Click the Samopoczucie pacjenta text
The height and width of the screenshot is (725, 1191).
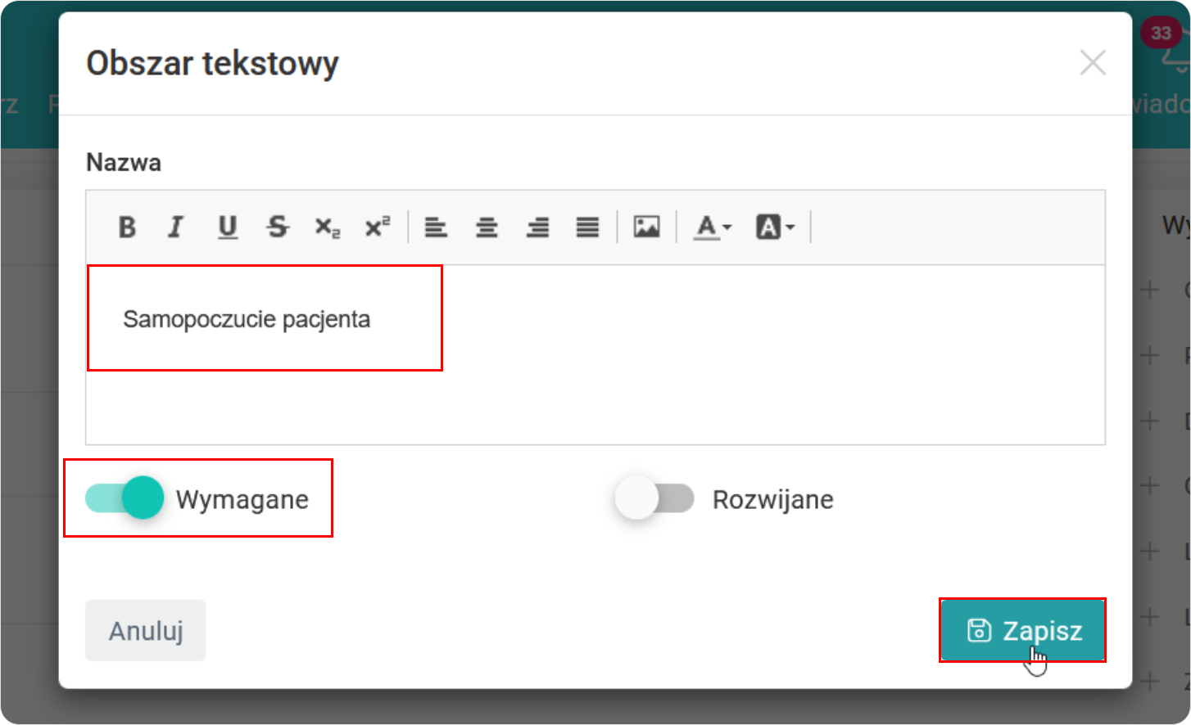[247, 319]
